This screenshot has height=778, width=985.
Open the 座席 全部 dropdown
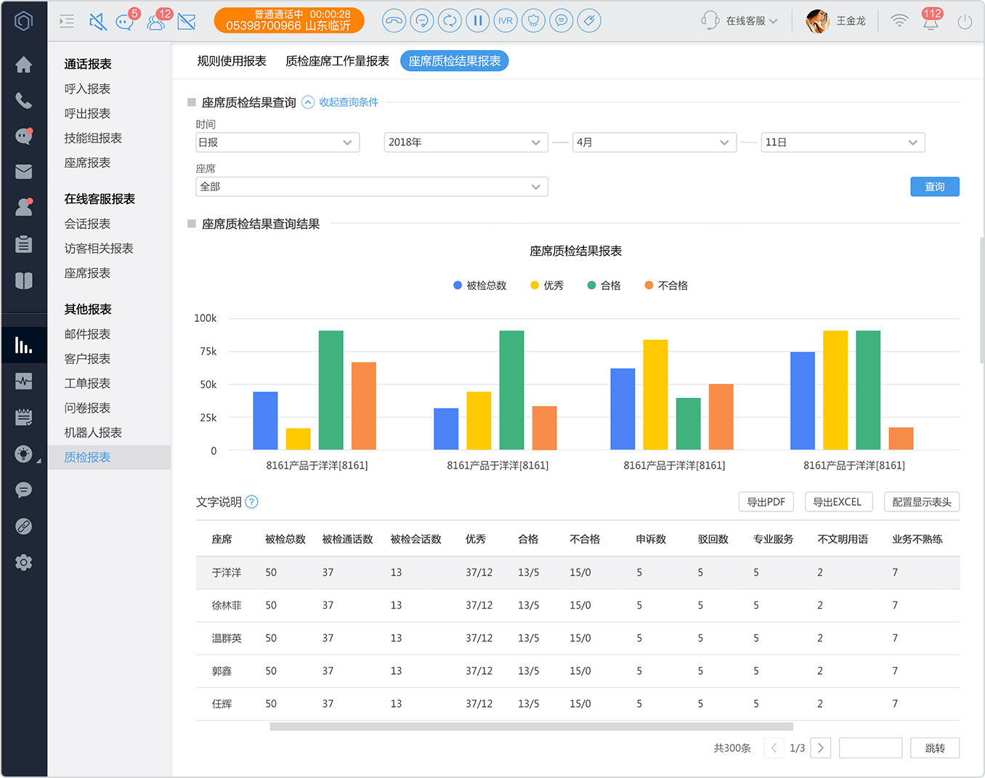click(372, 187)
